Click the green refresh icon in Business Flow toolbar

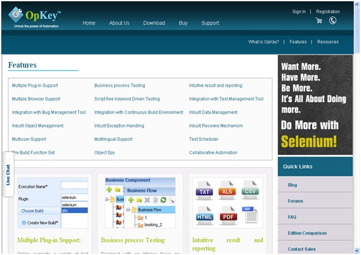(163, 200)
